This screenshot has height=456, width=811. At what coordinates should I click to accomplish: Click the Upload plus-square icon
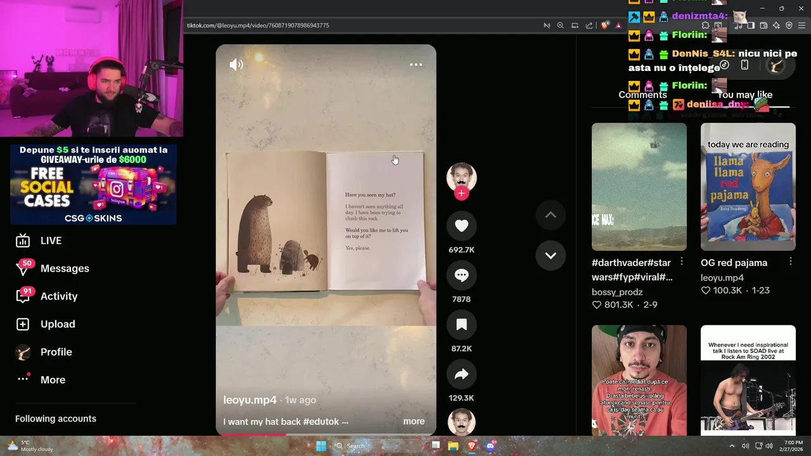click(23, 324)
